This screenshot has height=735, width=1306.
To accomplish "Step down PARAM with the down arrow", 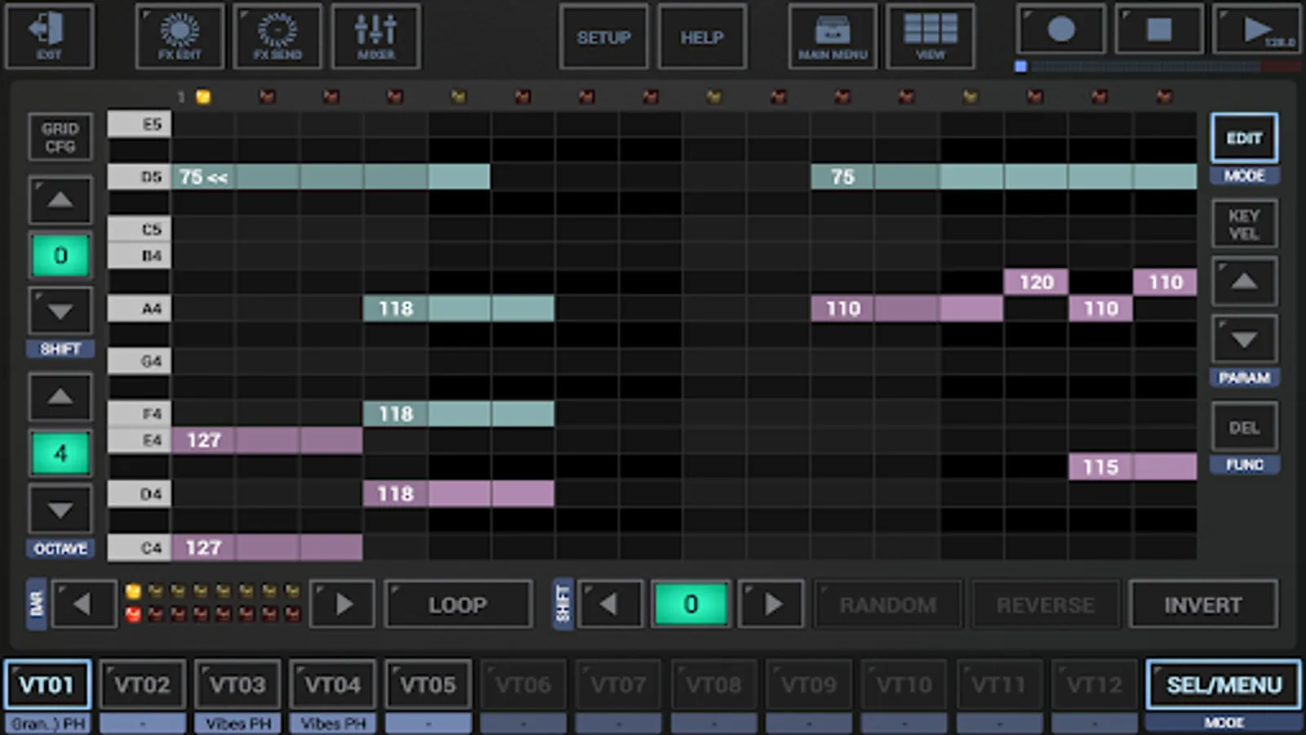I will tap(1243, 339).
